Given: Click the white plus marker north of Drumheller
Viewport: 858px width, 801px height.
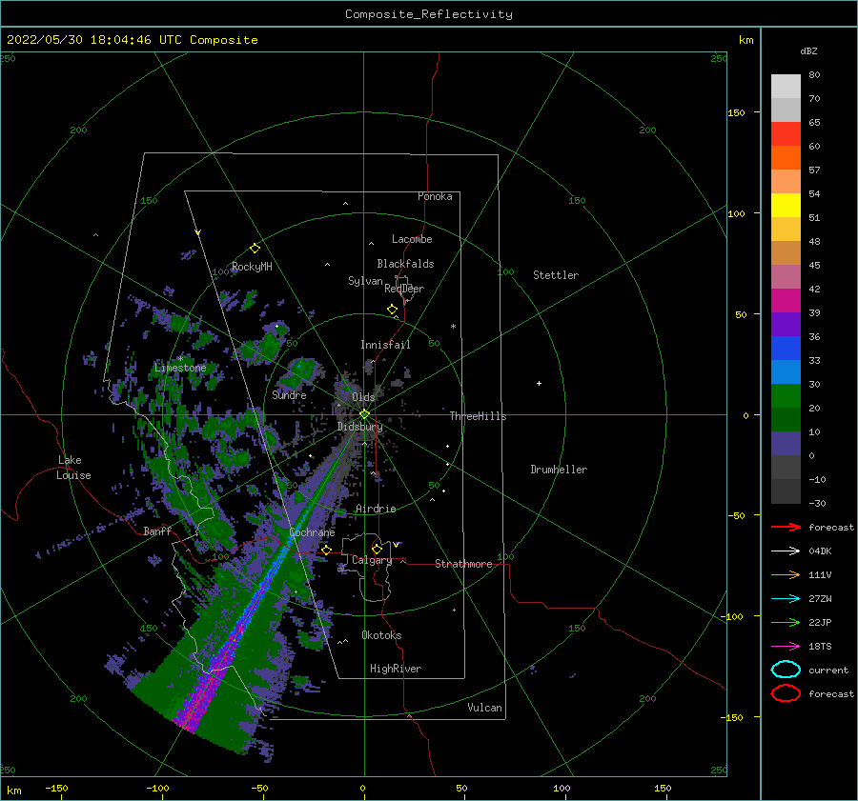Looking at the screenshot, I should pyautogui.click(x=539, y=383).
